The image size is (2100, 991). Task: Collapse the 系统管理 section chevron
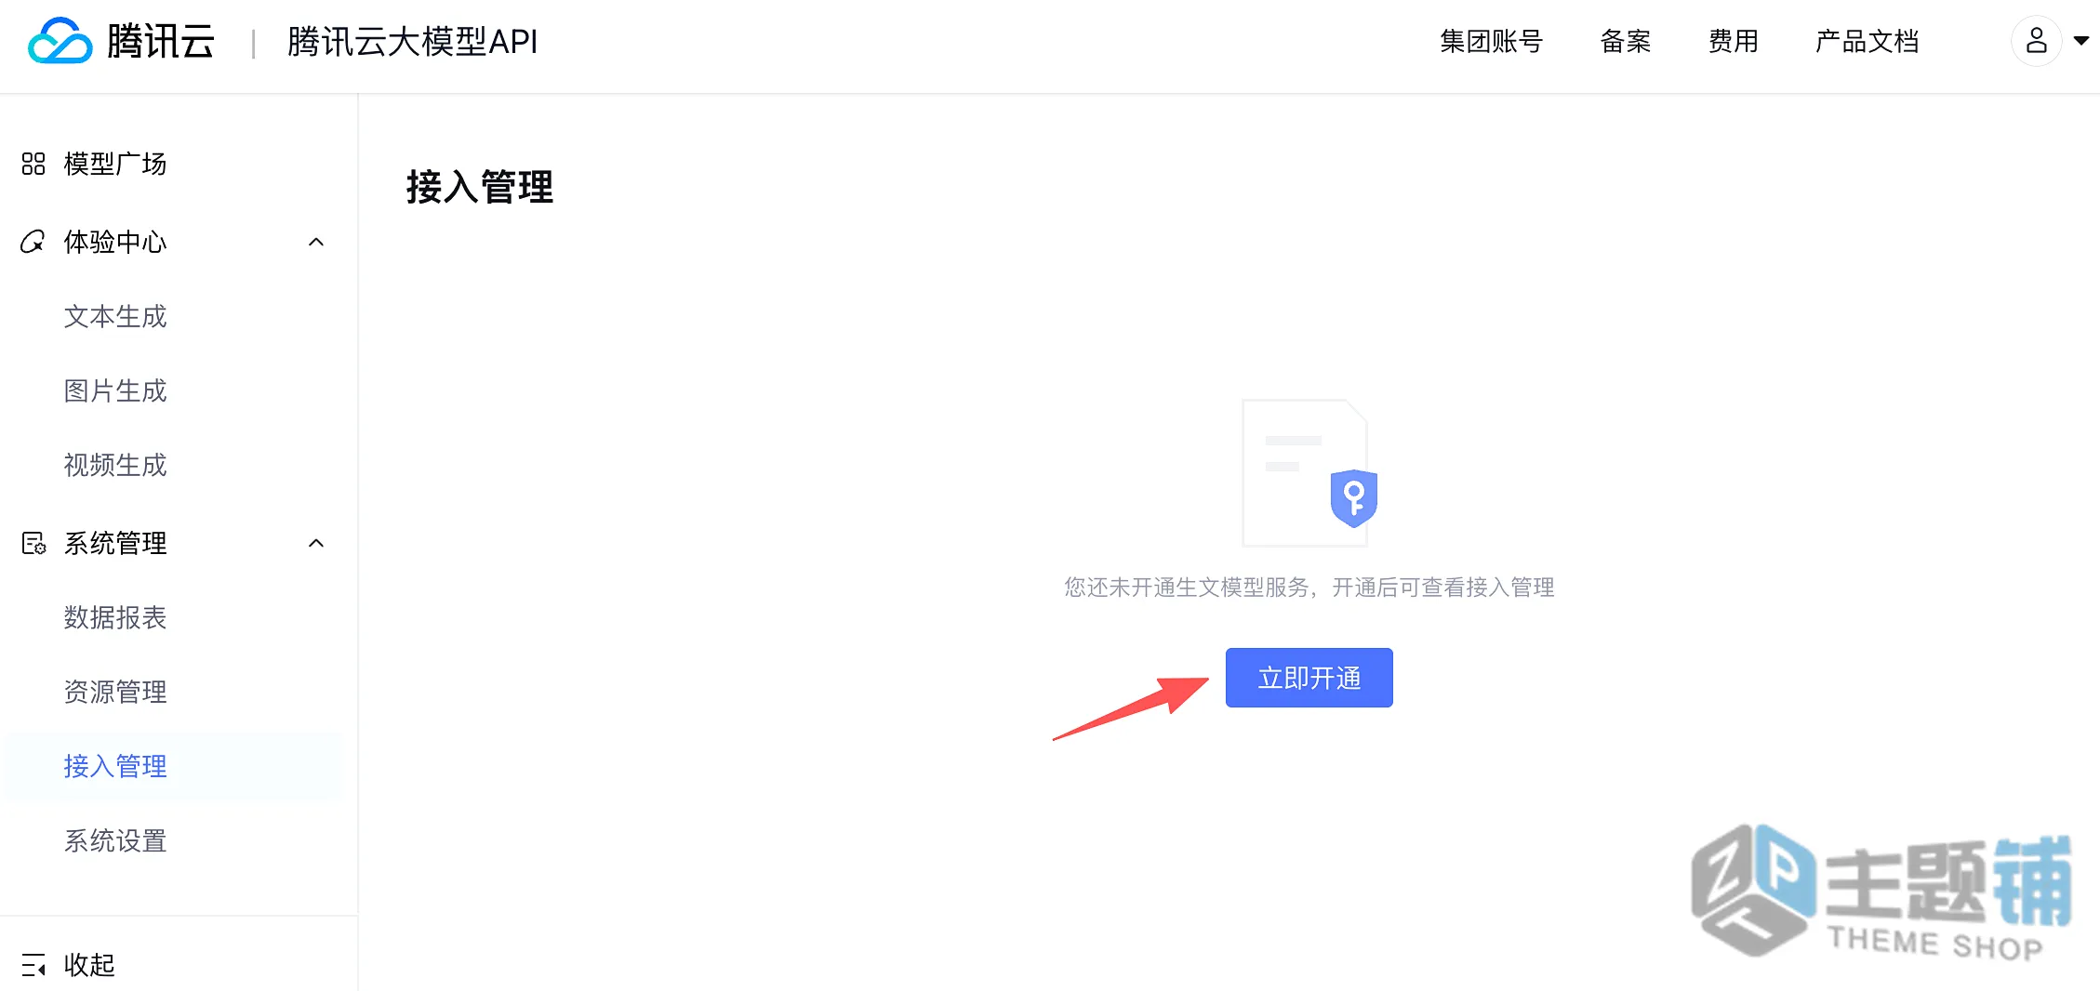pos(316,543)
